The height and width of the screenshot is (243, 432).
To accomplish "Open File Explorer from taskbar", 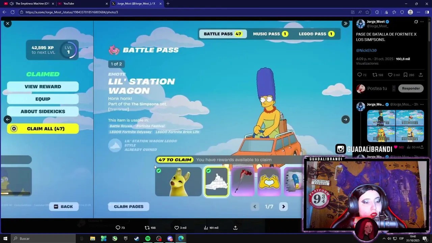I will pyautogui.click(x=92, y=239).
